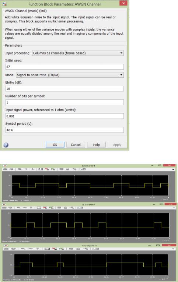Click the Scope7 waveform plot area
This screenshot has height=282, width=178.
click(91, 265)
